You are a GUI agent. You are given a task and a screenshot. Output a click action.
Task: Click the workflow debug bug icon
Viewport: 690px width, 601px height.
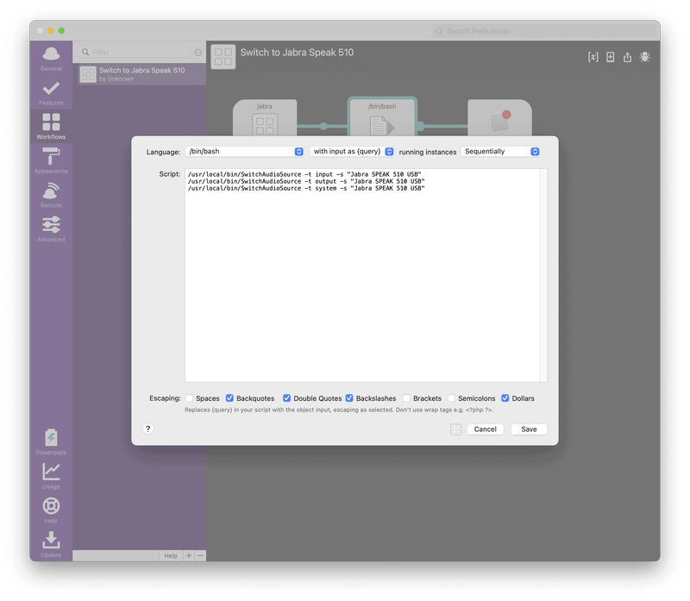coord(645,57)
